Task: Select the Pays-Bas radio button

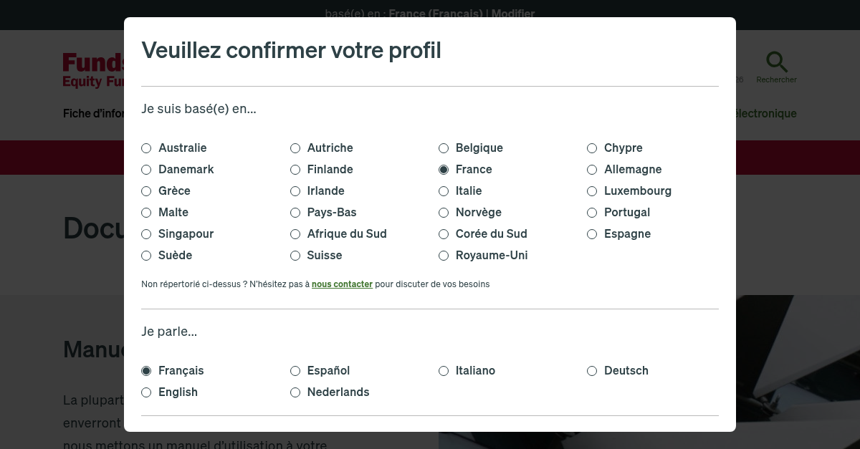Action: pyautogui.click(x=295, y=213)
